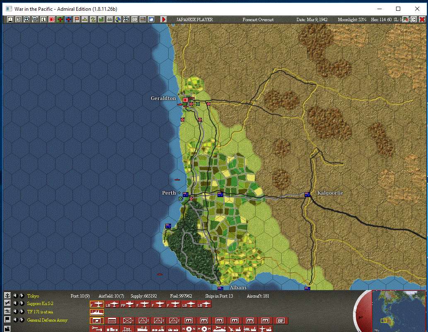Click the anchor icon beside Tokyo

click(x=7, y=295)
